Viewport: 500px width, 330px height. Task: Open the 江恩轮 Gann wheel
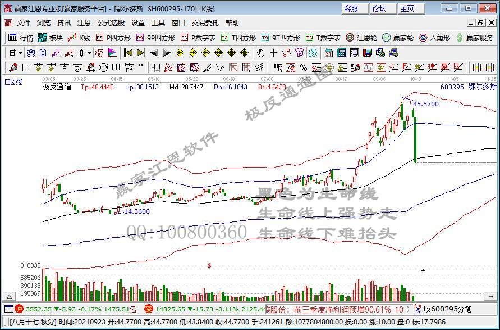(361, 38)
